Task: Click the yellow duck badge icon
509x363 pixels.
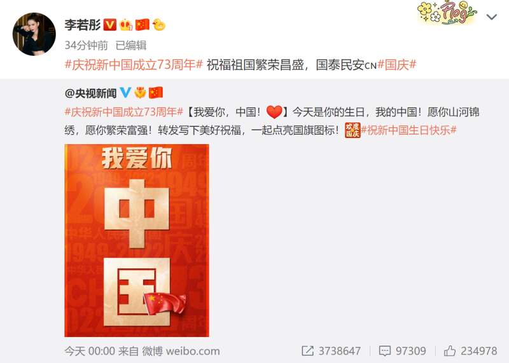Action: point(158,25)
